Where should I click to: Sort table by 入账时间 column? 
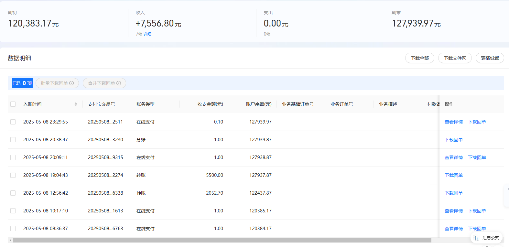click(x=76, y=104)
